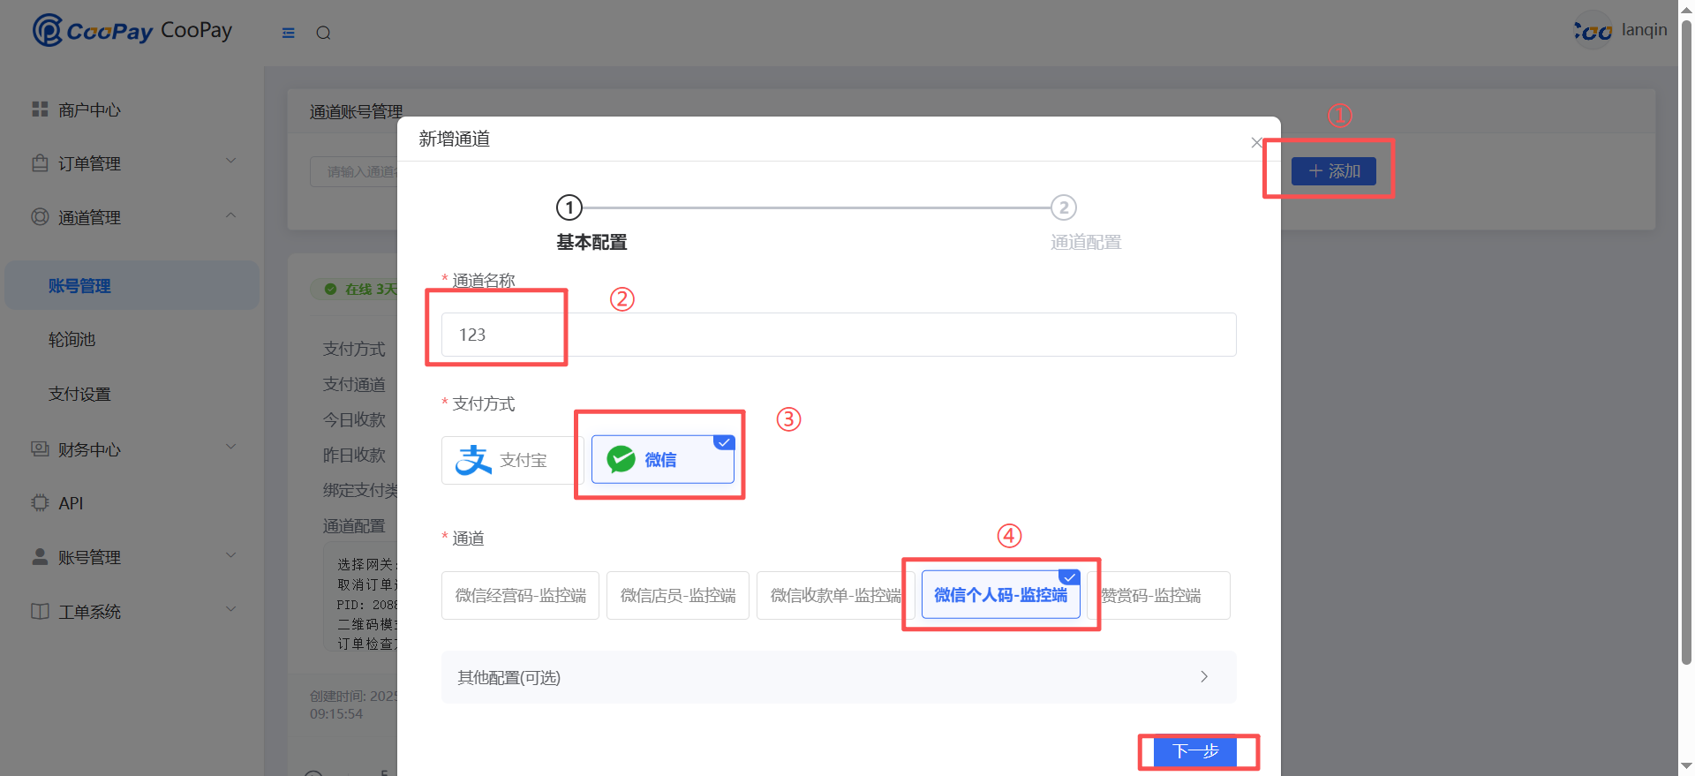Expand 财务中心 sidebar menu
The image size is (1695, 776).
pos(132,449)
